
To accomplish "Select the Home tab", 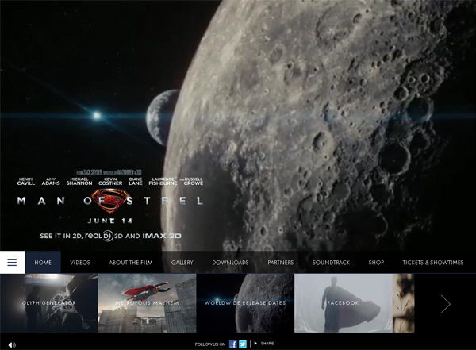I will [x=43, y=262].
